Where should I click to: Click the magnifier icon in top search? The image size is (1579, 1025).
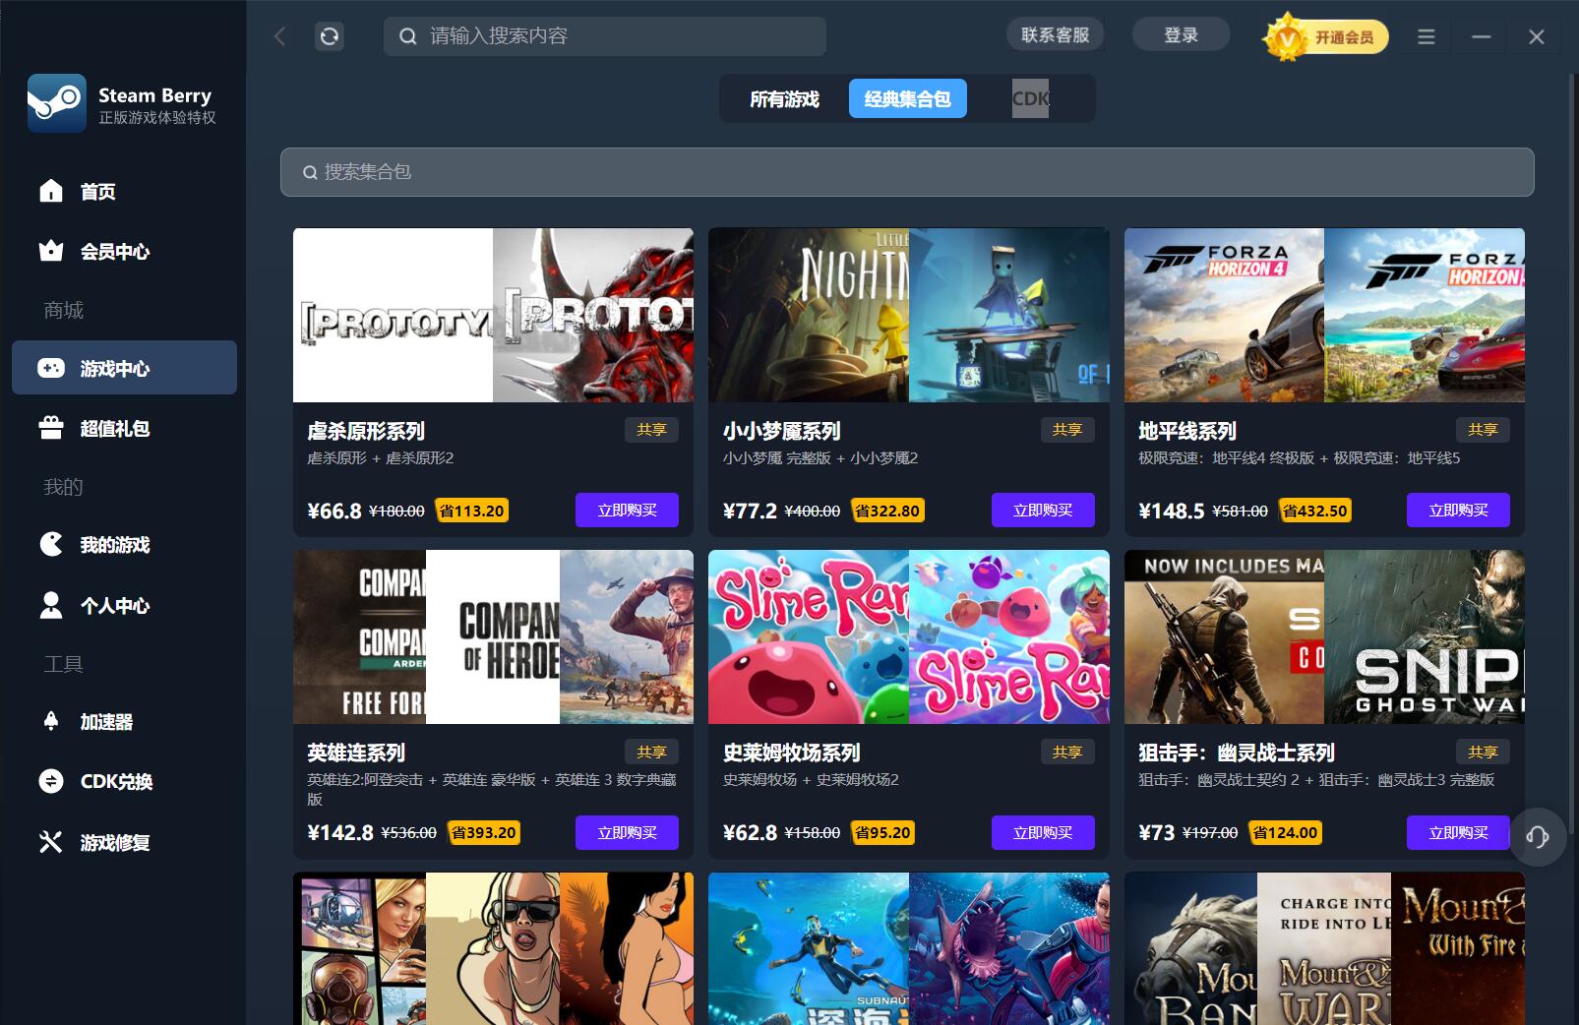pos(407,36)
